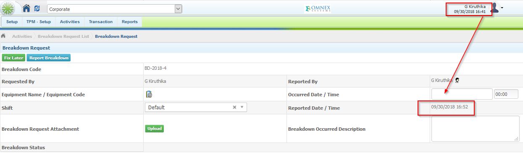
Task: Click the Breakdown Code label
Action: click(21, 69)
